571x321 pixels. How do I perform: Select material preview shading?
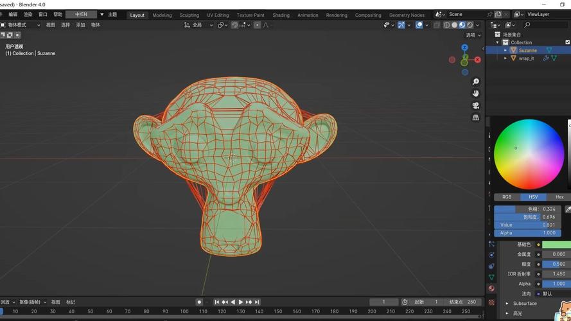point(462,25)
